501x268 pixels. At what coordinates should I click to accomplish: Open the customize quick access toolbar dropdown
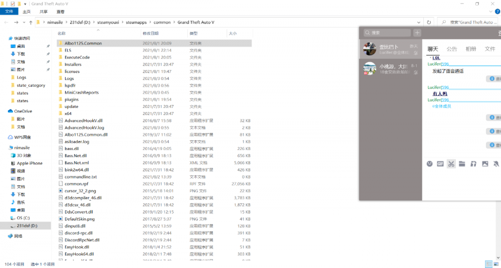point(25,4)
